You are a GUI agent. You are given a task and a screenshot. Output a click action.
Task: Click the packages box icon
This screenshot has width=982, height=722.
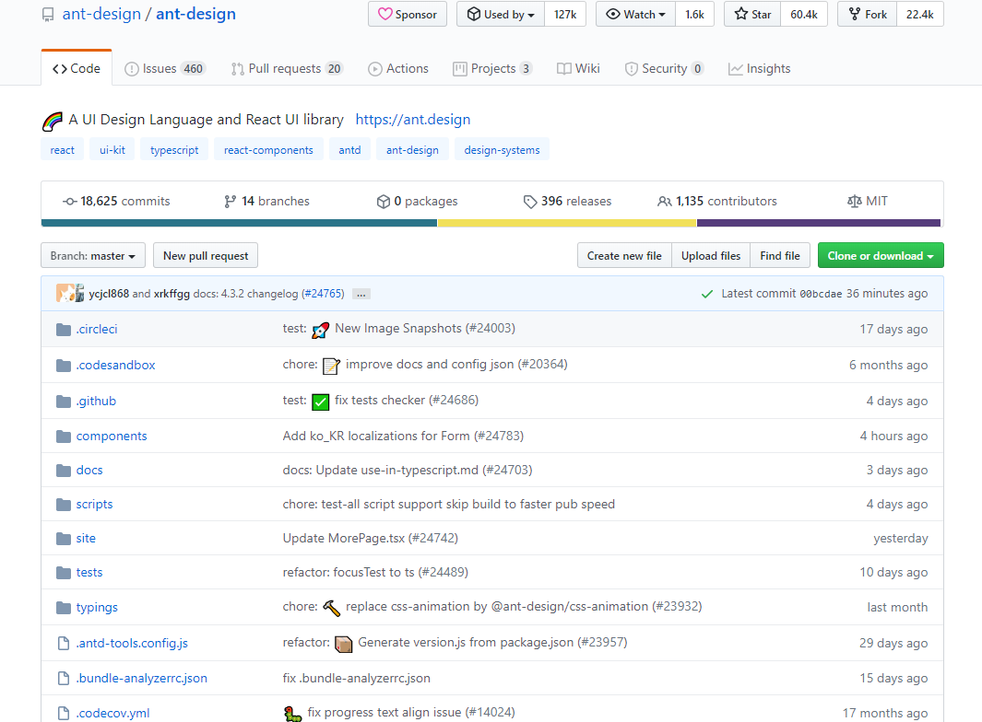click(384, 202)
